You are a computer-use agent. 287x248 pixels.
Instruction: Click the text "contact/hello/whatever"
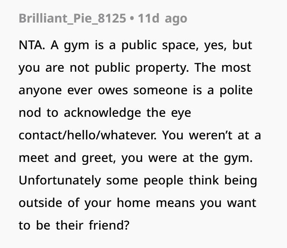coord(87,135)
